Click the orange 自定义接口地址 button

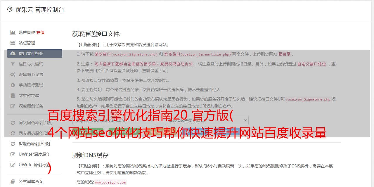(x=164, y=132)
